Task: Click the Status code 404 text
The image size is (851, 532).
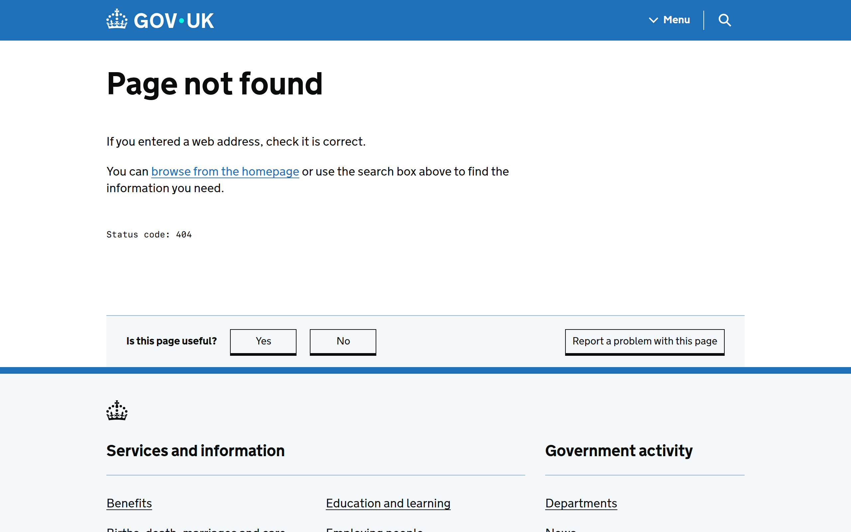Action: pos(149,234)
